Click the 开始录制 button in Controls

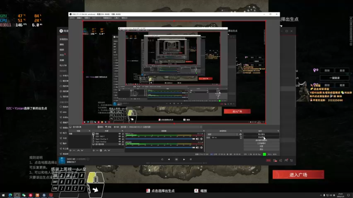[x=261, y=137]
